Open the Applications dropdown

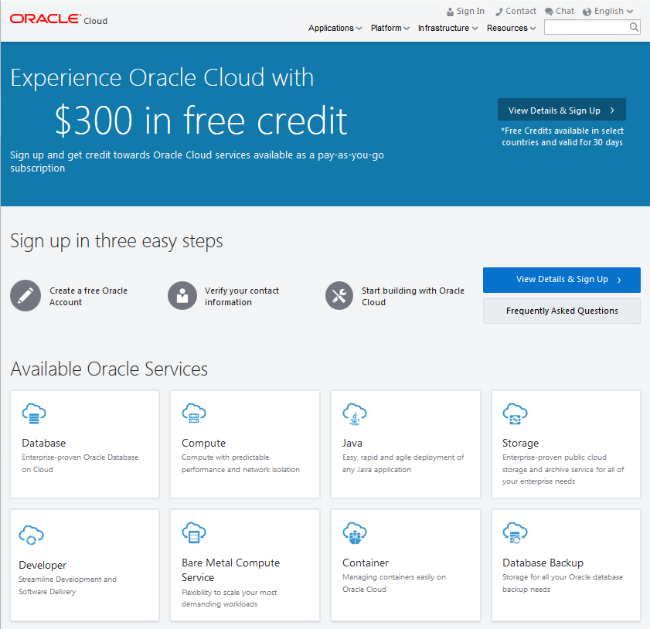[x=335, y=28]
